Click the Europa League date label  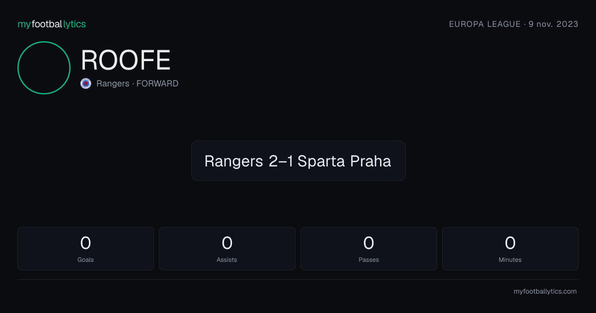pyautogui.click(x=514, y=24)
